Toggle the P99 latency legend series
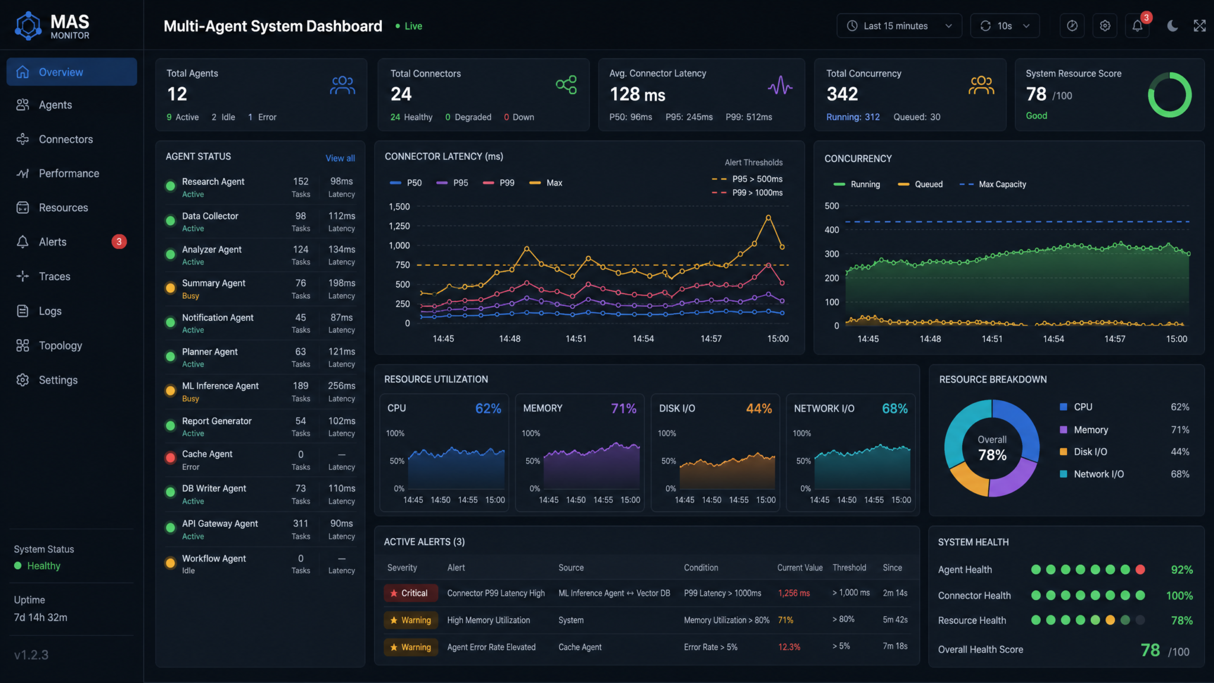Screen dimensions: 1214x683 coord(499,183)
